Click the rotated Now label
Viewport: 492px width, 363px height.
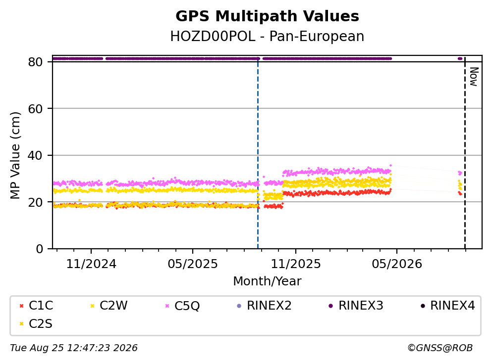coord(474,77)
